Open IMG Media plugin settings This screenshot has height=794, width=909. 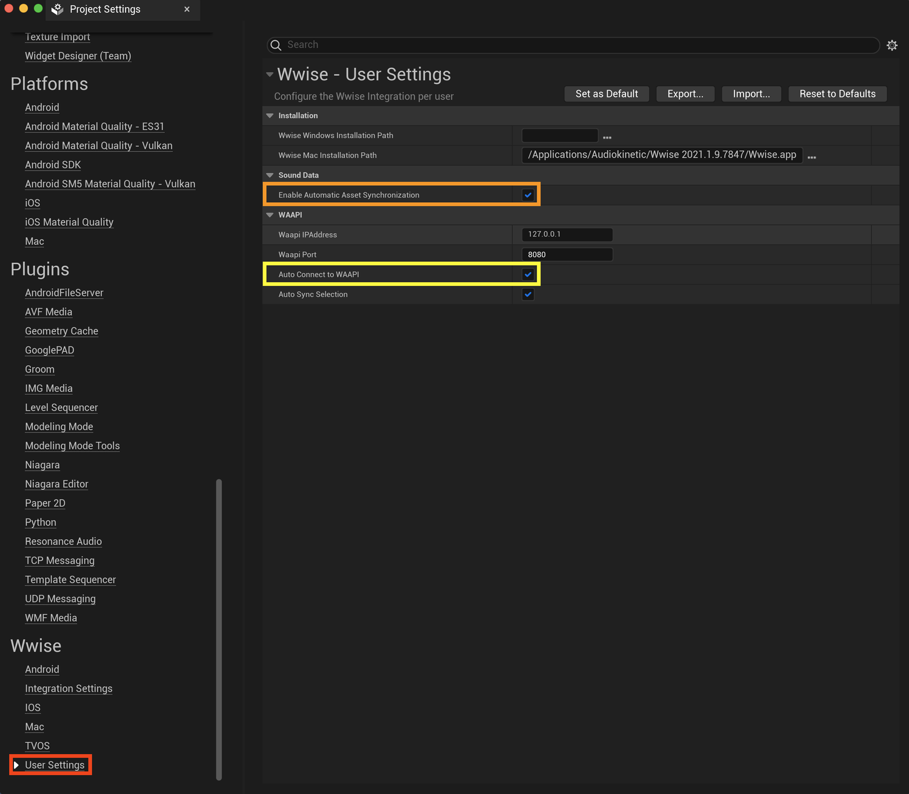point(49,388)
